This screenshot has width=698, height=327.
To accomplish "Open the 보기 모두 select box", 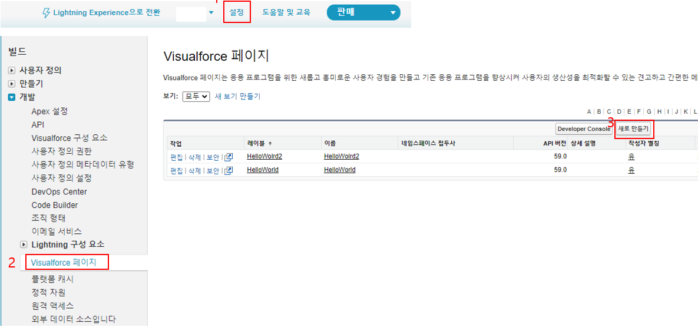I will coord(196,96).
